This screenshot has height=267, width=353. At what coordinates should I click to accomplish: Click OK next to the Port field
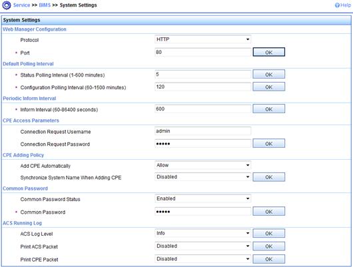(x=269, y=52)
